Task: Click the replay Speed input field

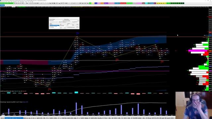Action: pyautogui.click(x=70, y=25)
